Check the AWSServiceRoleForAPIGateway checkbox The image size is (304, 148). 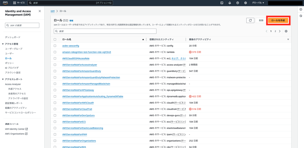(x=55, y=90)
